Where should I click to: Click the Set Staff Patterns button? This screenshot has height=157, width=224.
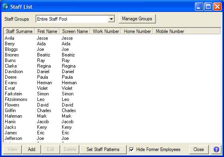[x=103, y=149]
